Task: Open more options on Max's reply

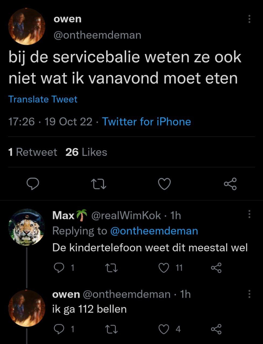Action: tap(249, 214)
